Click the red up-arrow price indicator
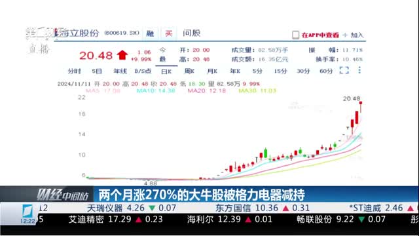The width and height of the screenshot is (419, 236). coord(122,55)
